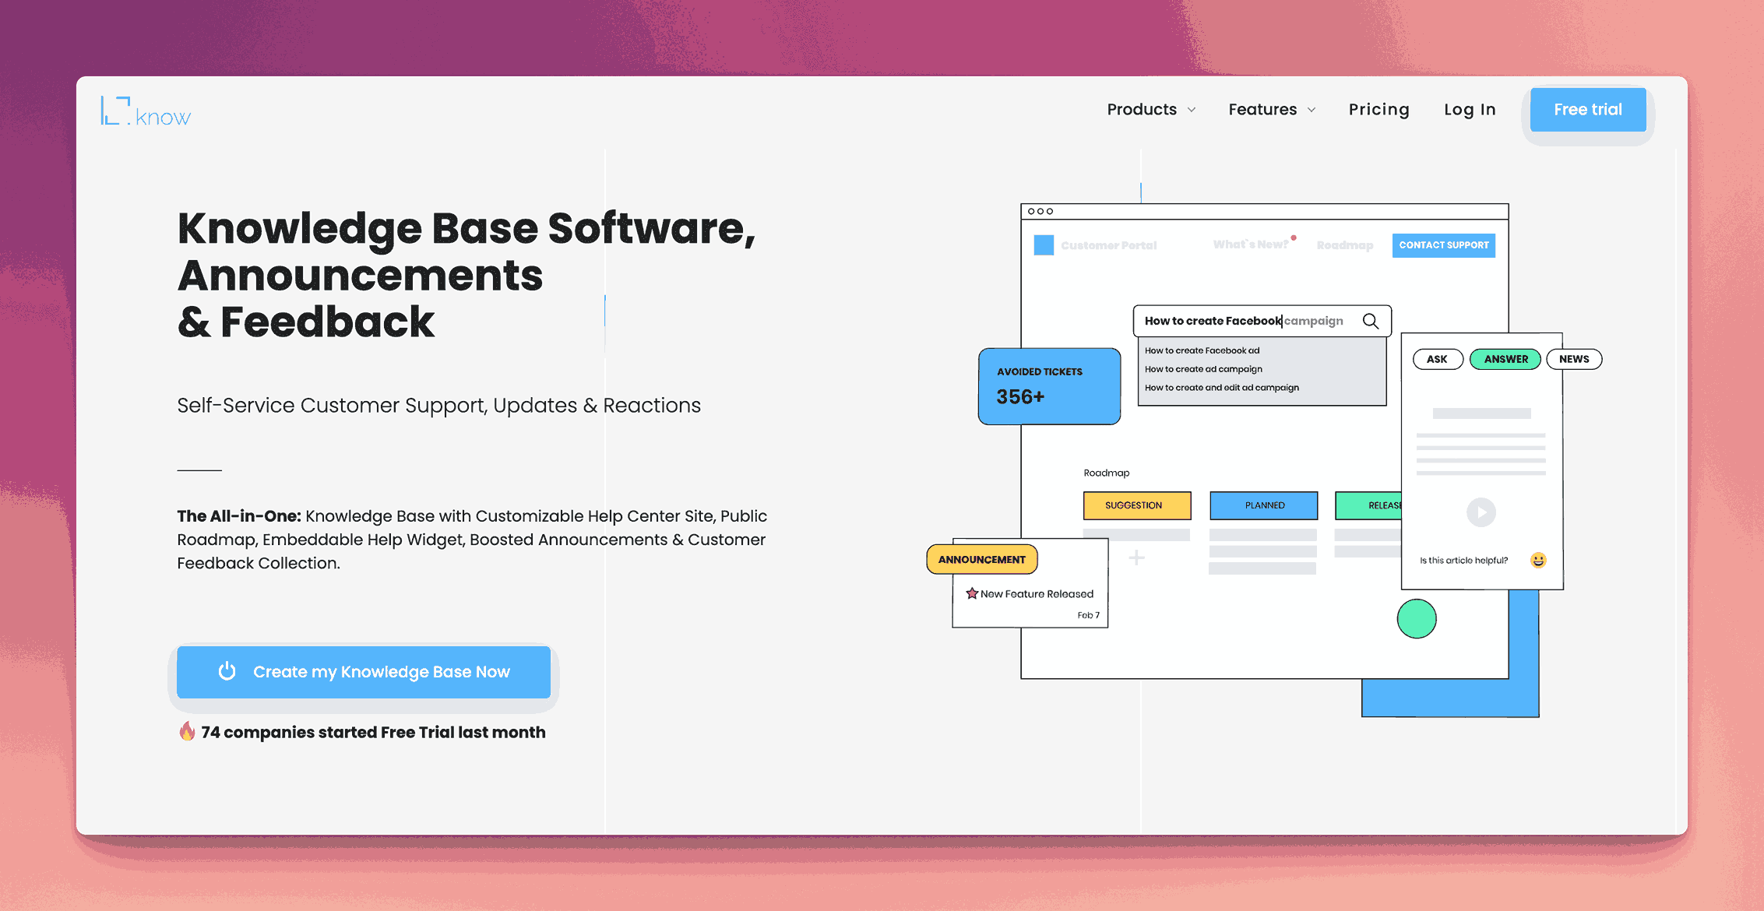This screenshot has height=911, width=1764.
Task: Click the ANNOUNCEMENT badge
Action: pyautogui.click(x=982, y=559)
